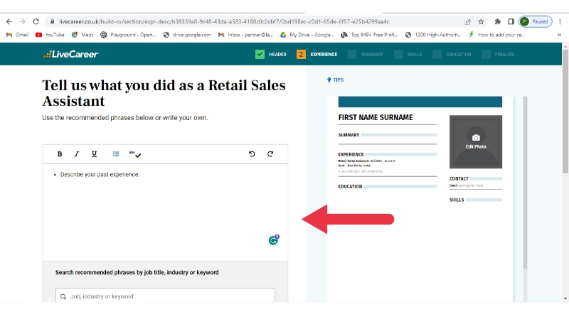This screenshot has height=319, width=569.
Task: Redo the last edit in the editor
Action: pos(270,154)
